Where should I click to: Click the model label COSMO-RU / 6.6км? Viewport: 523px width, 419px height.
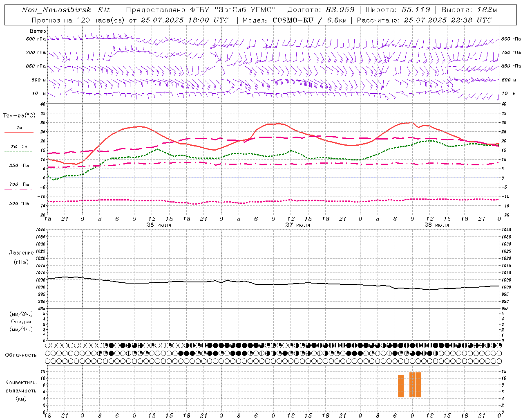[x=310, y=20]
